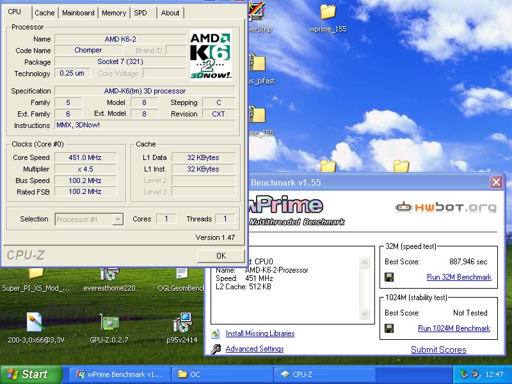The height and width of the screenshot is (384, 512).
Task: Open Advanced Settings in wPrime
Action: tap(255, 349)
